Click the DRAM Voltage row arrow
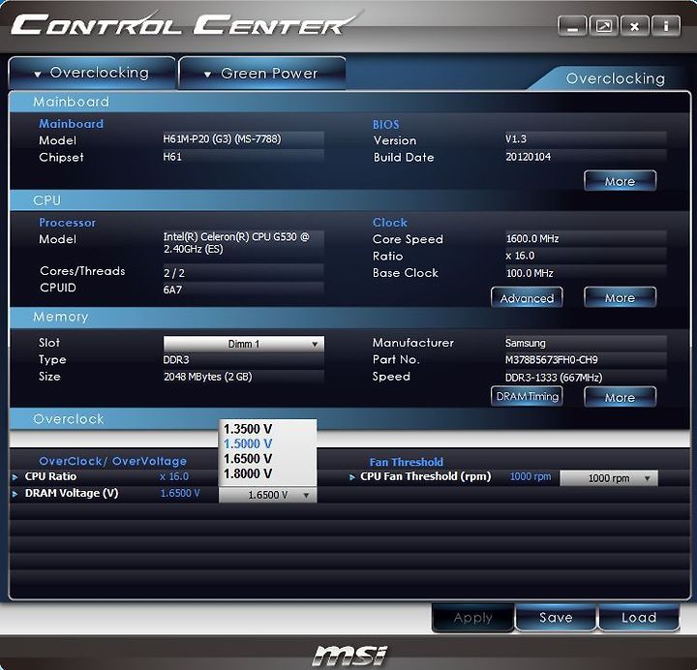 pos(15,494)
